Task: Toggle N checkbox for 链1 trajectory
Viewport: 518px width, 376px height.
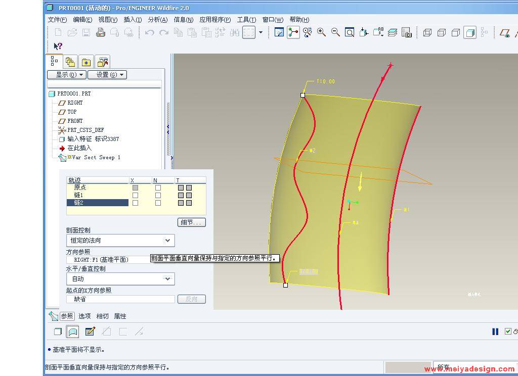Action: click(x=158, y=195)
